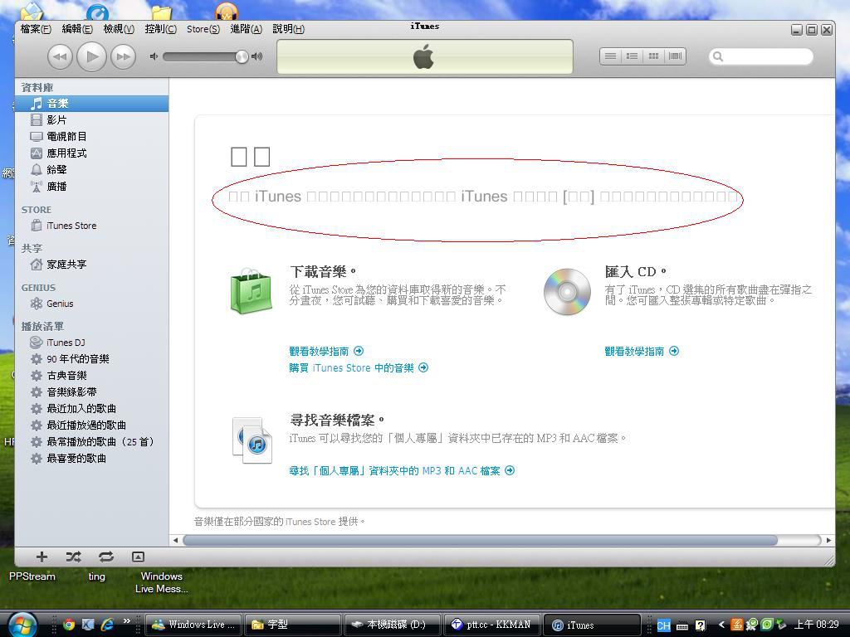Image resolution: width=850 pixels, height=637 pixels.
Task: Click the iTunes Status Apple logo display
Action: coord(424,56)
